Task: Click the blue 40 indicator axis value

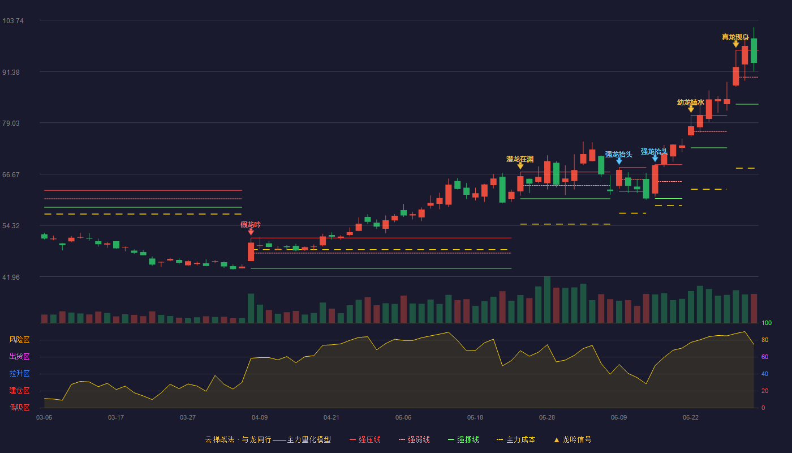Action: pyautogui.click(x=765, y=374)
